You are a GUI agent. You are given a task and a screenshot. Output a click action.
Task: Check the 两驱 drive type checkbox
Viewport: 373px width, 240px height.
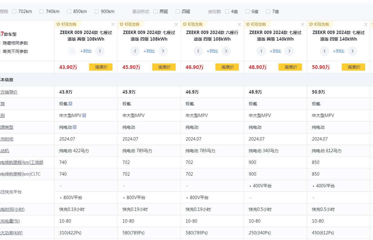click(156, 11)
